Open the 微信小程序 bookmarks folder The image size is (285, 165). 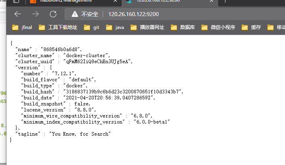[x=218, y=27]
